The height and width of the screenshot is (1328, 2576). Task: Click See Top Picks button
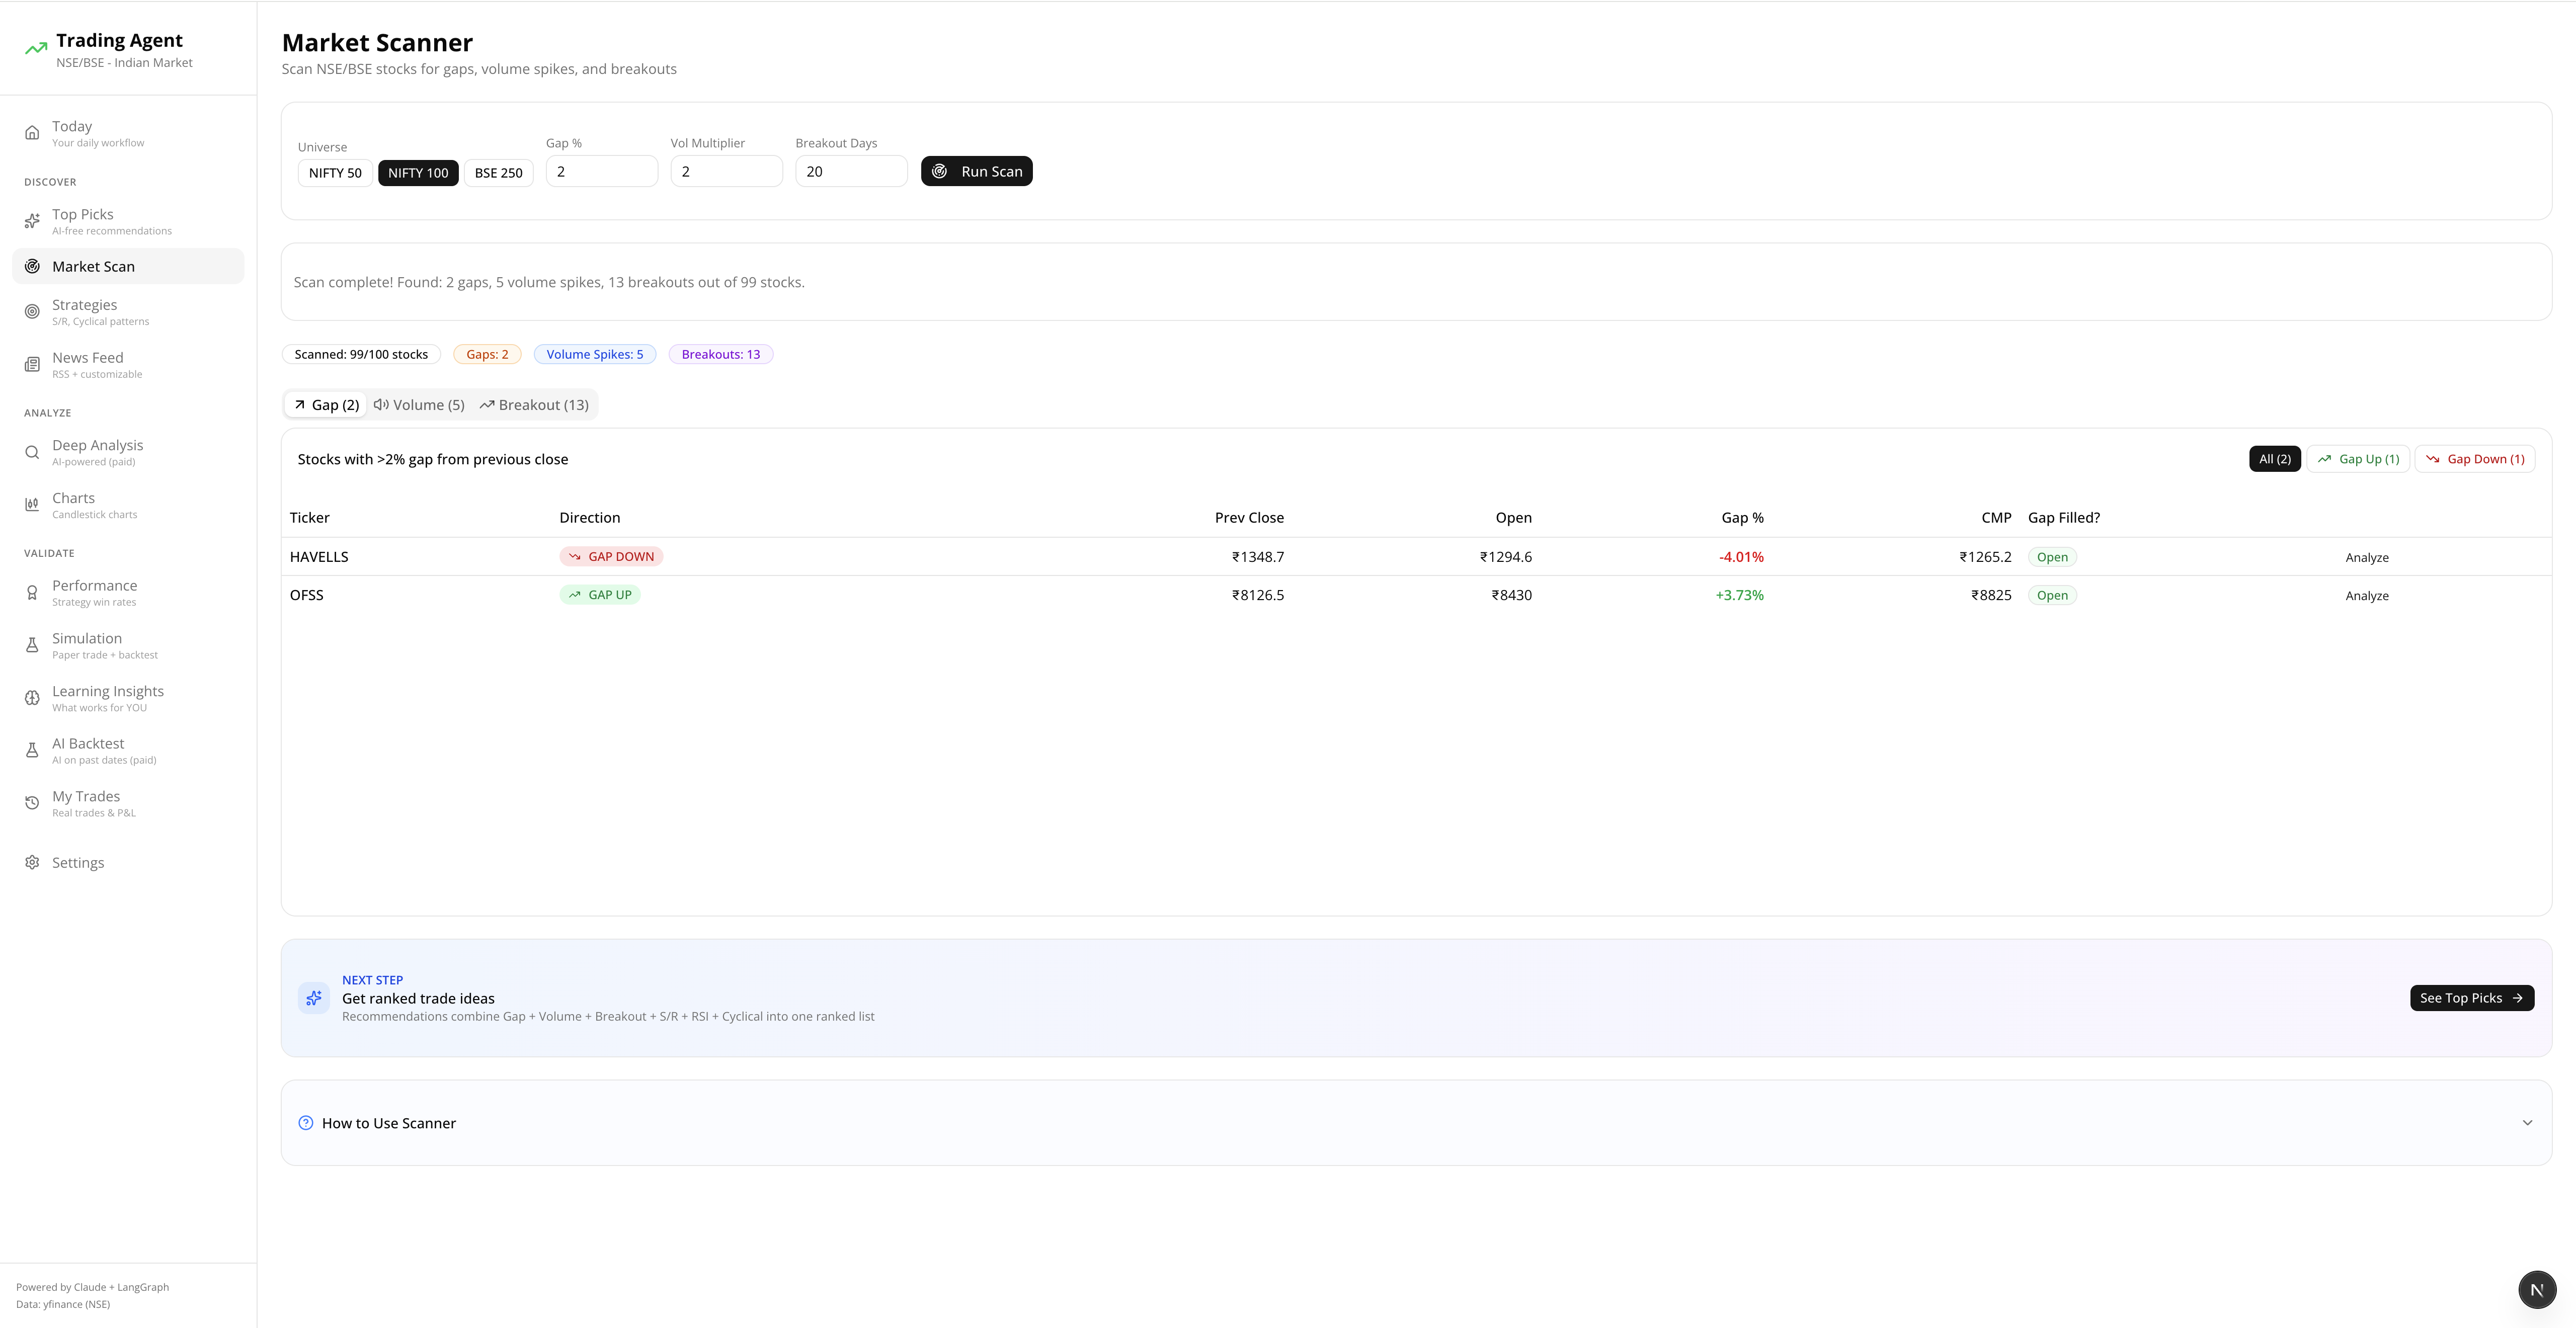pyautogui.click(x=2471, y=997)
